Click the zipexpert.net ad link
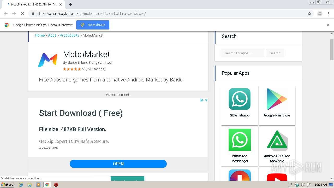Screen dimensions: 334x188 pyautogui.click(x=49, y=148)
